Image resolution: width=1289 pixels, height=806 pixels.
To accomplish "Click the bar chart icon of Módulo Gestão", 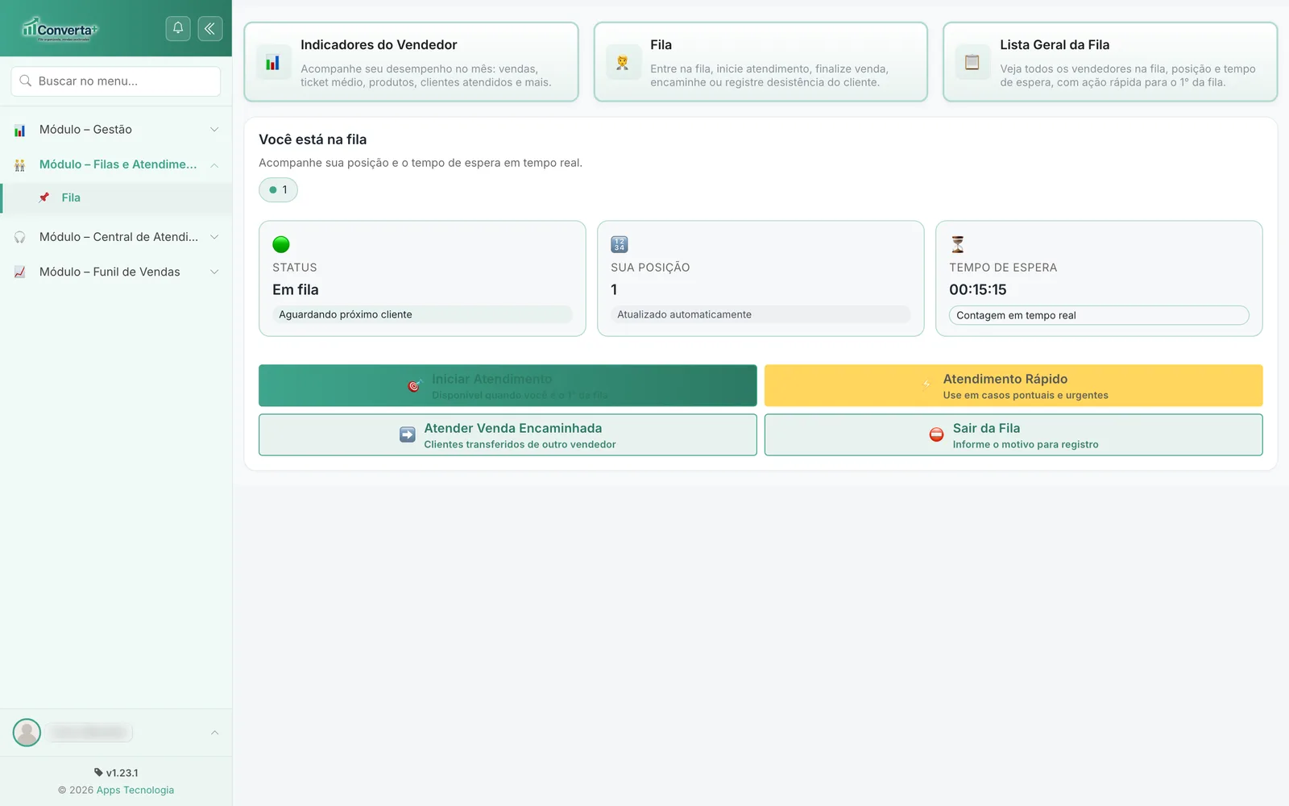I will point(20,130).
